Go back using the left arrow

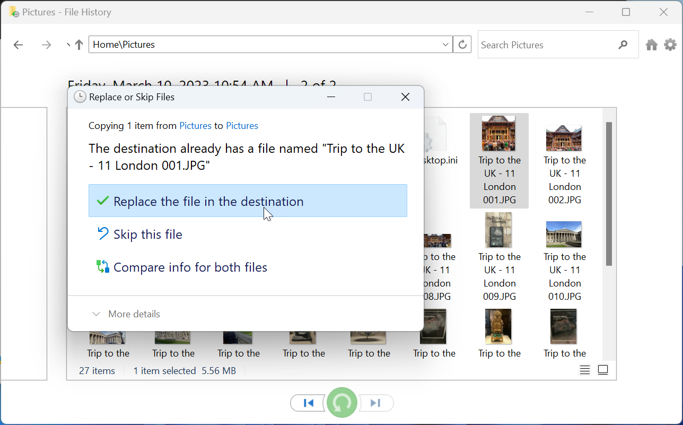click(18, 45)
